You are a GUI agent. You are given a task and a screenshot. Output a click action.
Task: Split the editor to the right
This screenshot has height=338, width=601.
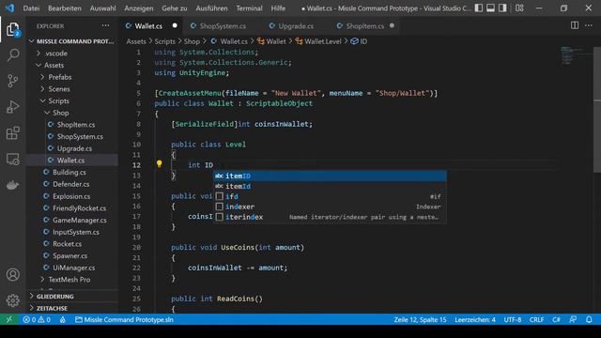pos(575,25)
